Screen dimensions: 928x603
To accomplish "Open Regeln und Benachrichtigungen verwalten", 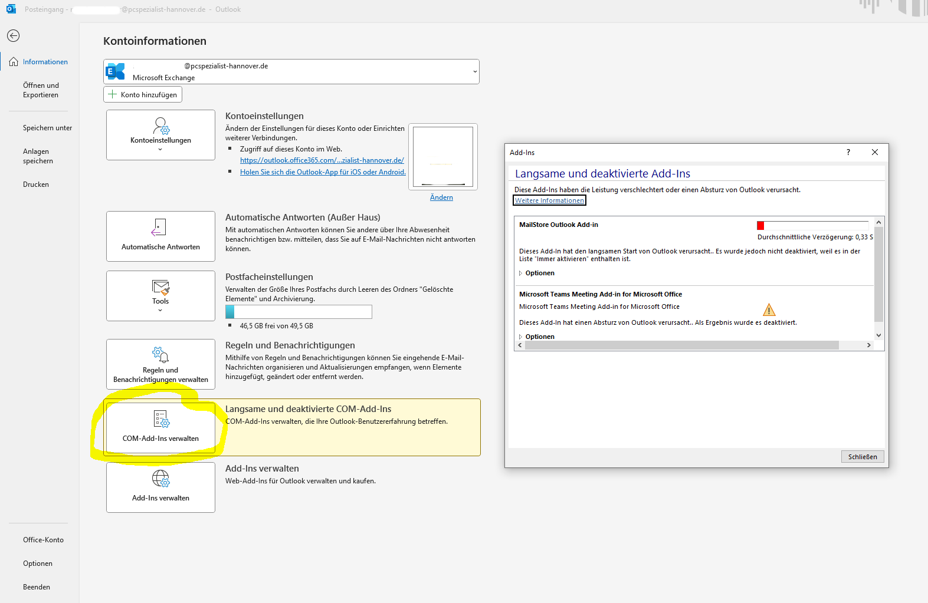I will coord(160,364).
